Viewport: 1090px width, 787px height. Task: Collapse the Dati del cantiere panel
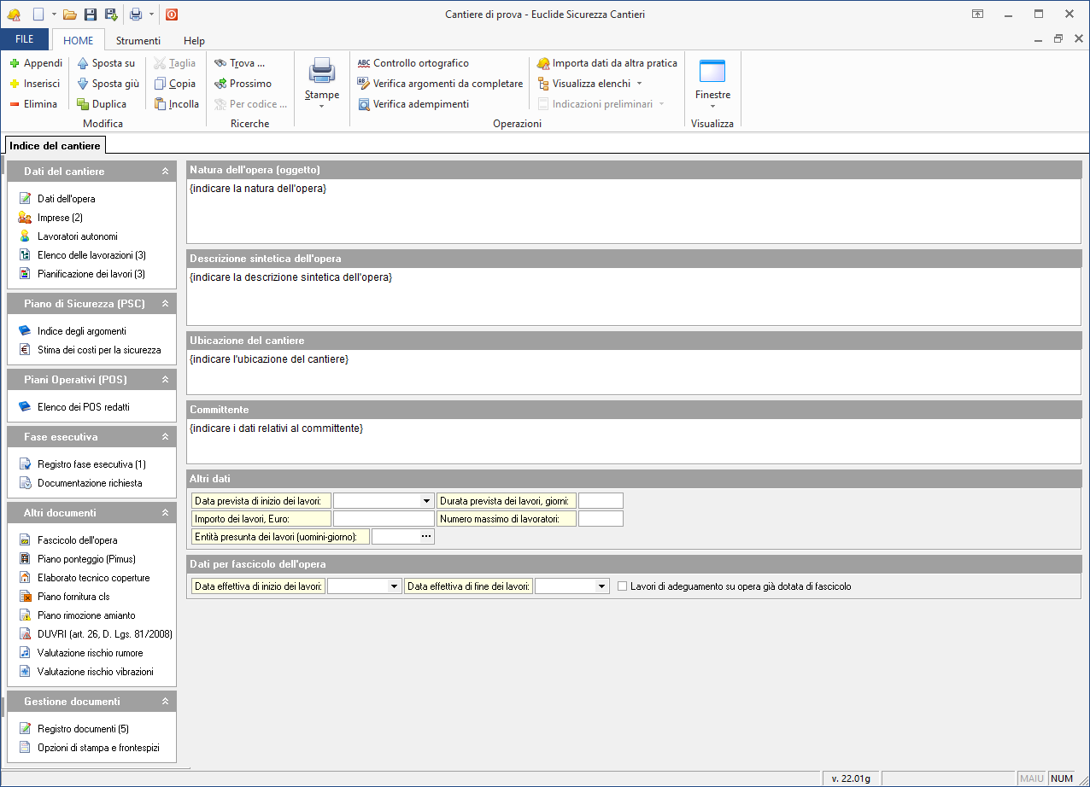coord(165,172)
